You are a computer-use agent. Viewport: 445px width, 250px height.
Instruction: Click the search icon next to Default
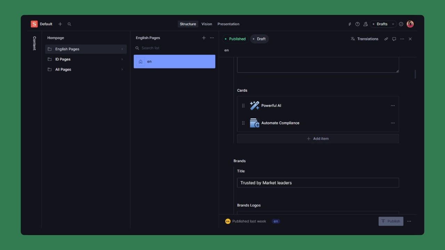tap(69, 24)
